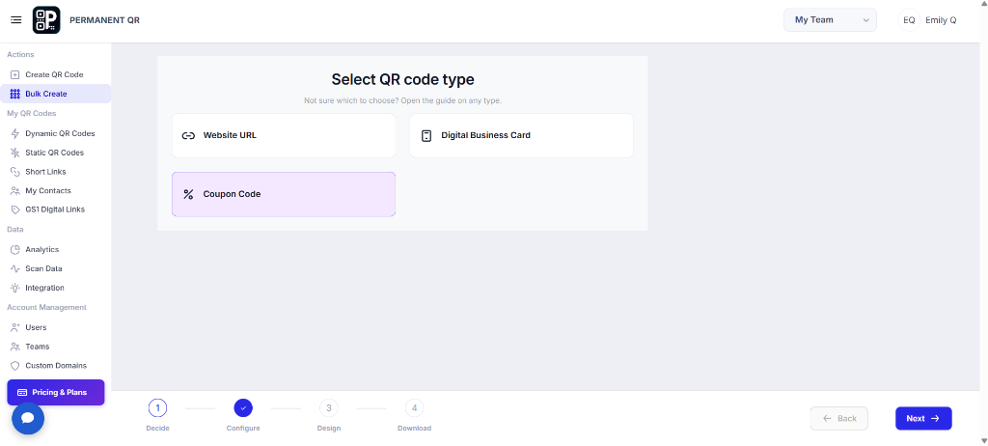Click the Configure step checkmark
988x446 pixels.
tap(243, 408)
